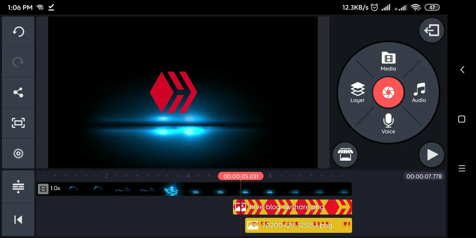The height and width of the screenshot is (238, 476).
Task: Open the Share export icon
Action: point(18,93)
